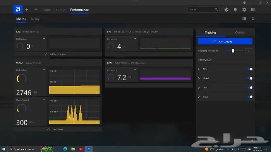Screen dimensions: 271x152
Task: Click the VRAM utilization yellow graph
Action: [x=74, y=82]
